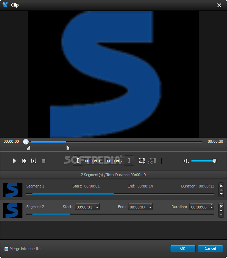Decrease Segment 2 Duration value
Image resolution: width=227 pixels, height=258 pixels.
211,208
